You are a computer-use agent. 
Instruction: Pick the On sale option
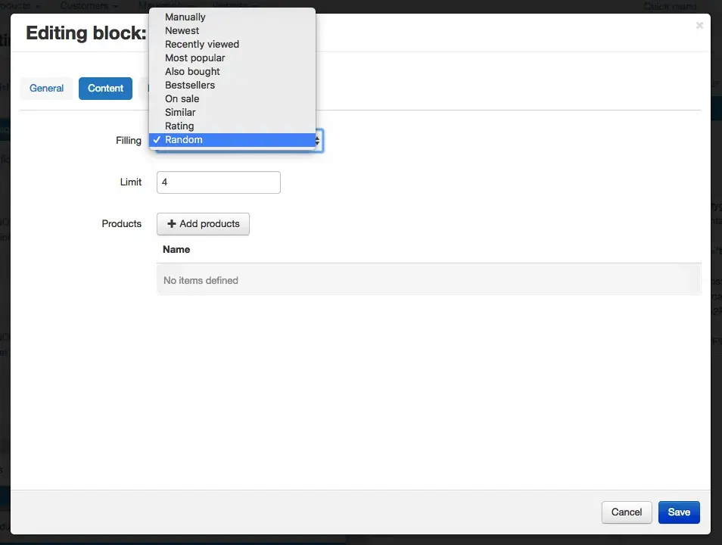182,98
